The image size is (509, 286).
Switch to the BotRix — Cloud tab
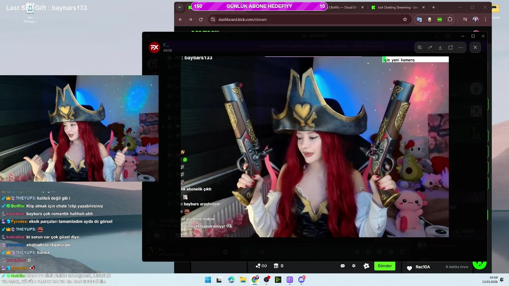(x=344, y=7)
